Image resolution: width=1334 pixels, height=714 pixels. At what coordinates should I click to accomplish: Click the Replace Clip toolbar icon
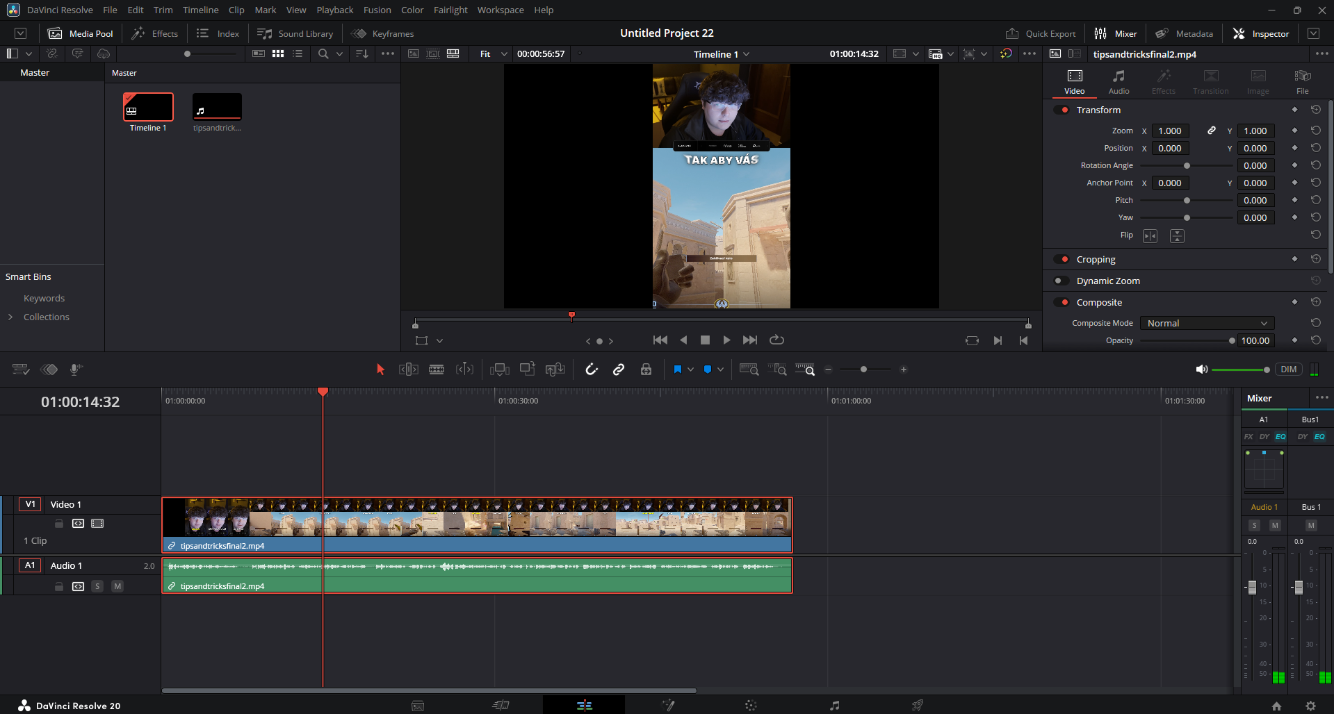click(x=555, y=370)
